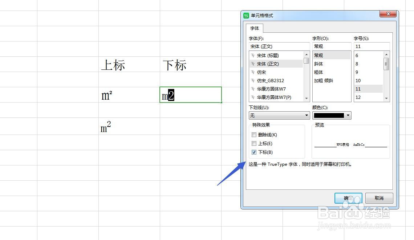Select the lower m2 superscript cell
This screenshot has width=414, height=240.
(x=129, y=126)
